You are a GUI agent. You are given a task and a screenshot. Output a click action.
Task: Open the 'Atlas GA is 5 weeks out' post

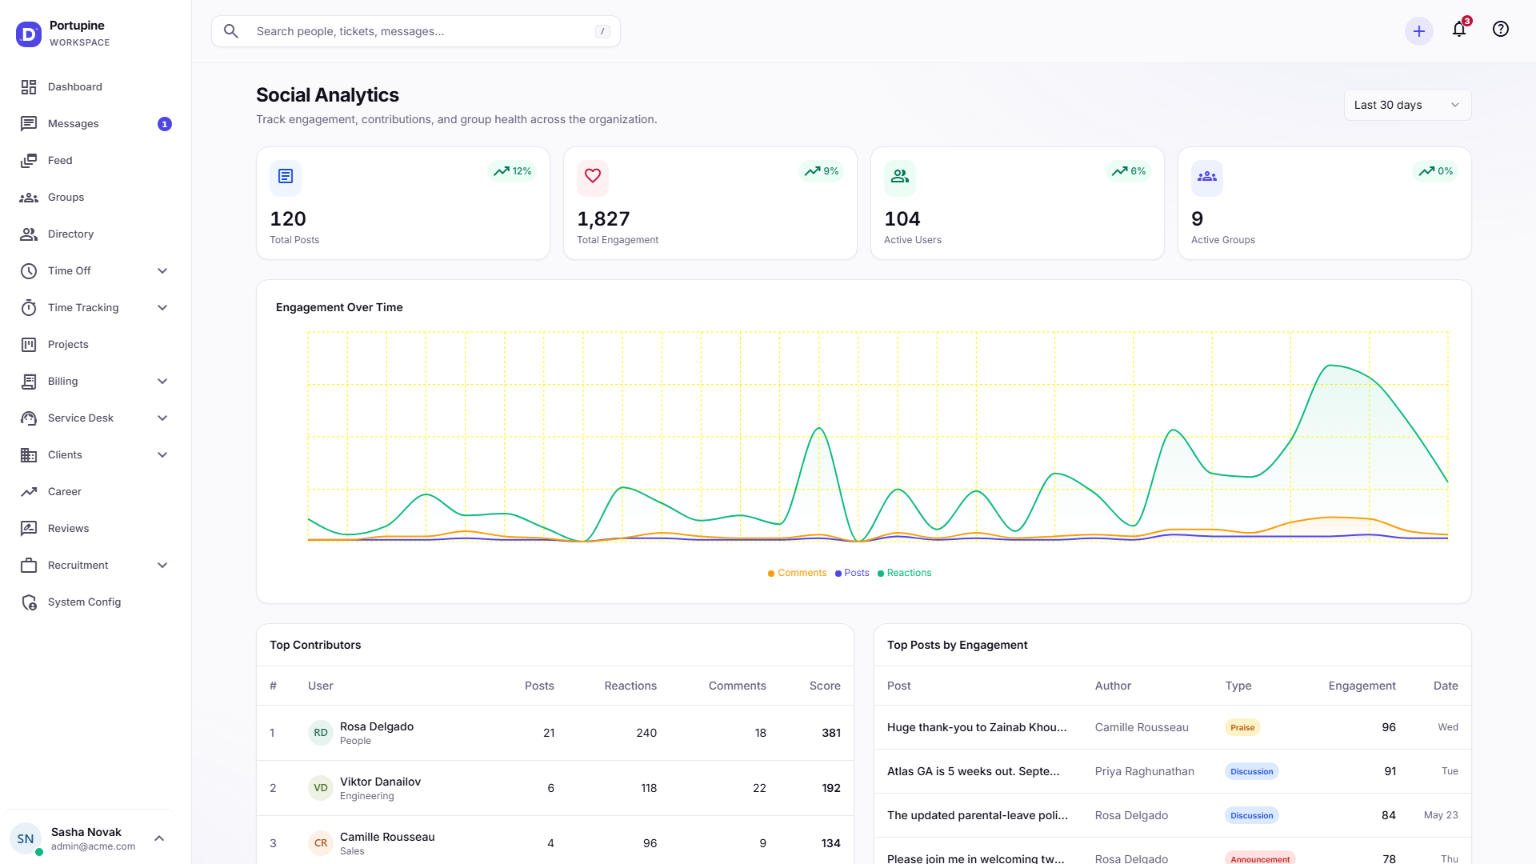(1172, 771)
